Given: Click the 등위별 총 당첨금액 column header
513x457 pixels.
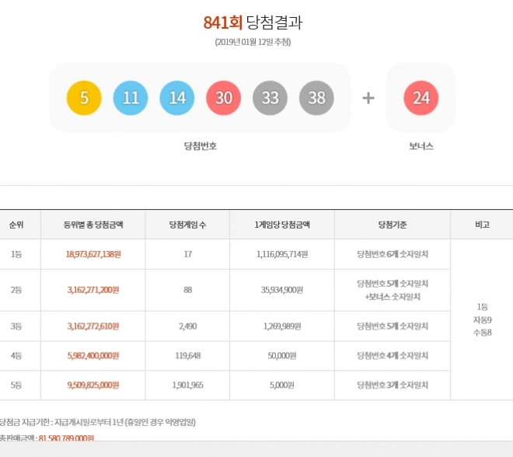Looking at the screenshot, I should pos(93,225).
